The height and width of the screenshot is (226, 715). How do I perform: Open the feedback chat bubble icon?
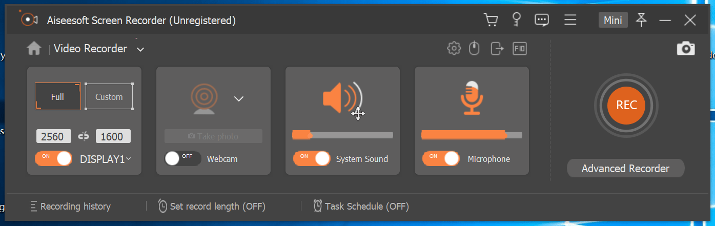(542, 20)
